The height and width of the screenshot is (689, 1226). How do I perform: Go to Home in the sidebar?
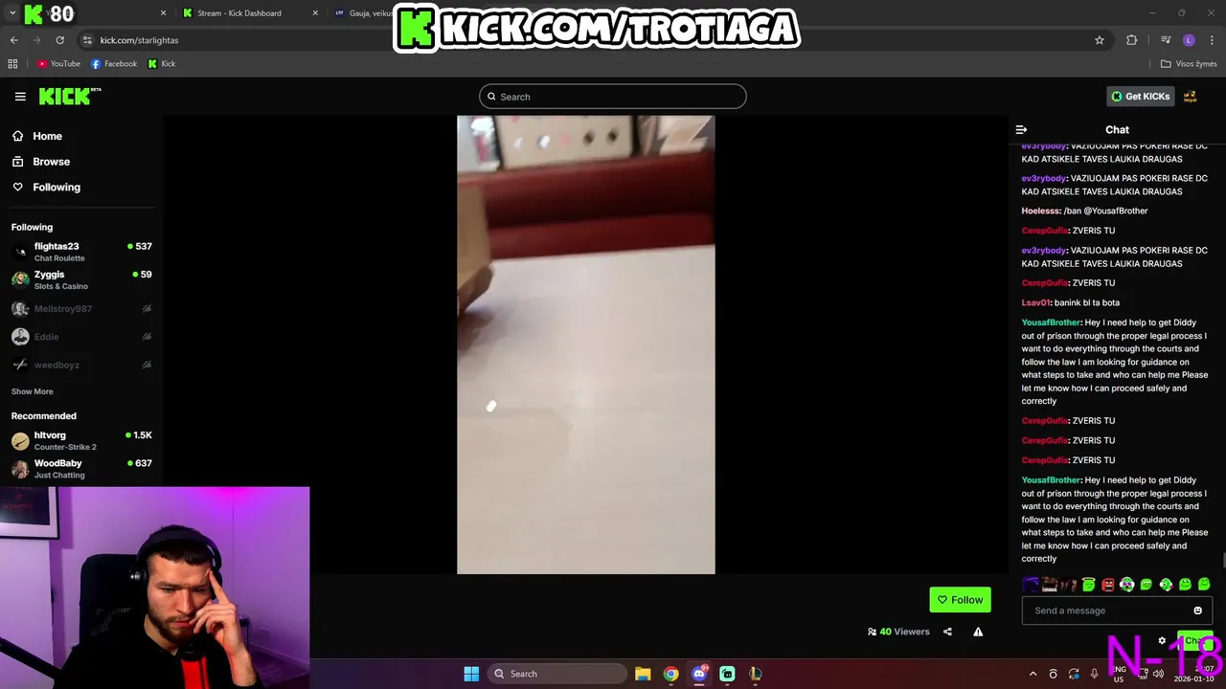37,136
